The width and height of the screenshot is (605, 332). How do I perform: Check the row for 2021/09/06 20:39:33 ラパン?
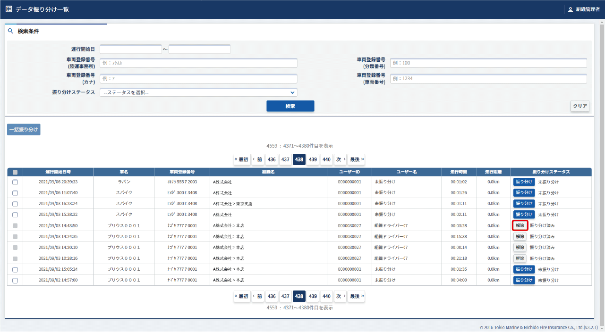point(15,182)
